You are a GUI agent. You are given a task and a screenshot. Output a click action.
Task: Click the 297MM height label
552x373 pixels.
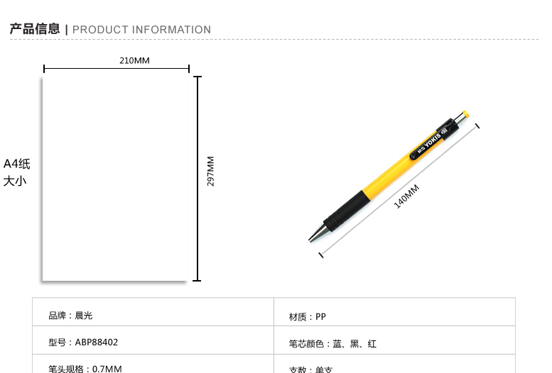point(210,171)
